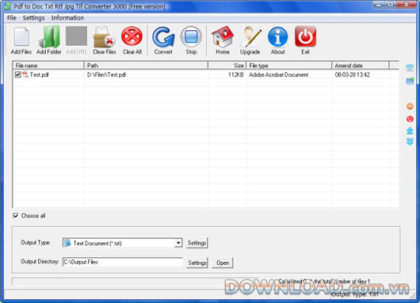This screenshot has height=303, width=420.
Task: Click the red circle sidebar icon
Action: (x=410, y=119)
